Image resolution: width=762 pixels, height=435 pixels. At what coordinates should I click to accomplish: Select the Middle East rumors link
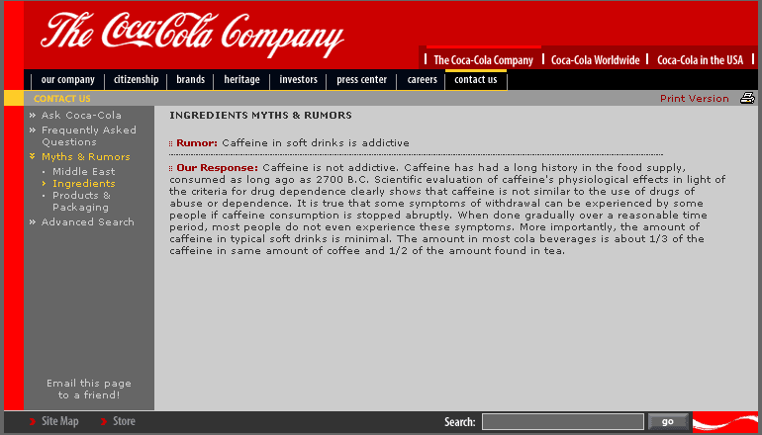click(83, 171)
